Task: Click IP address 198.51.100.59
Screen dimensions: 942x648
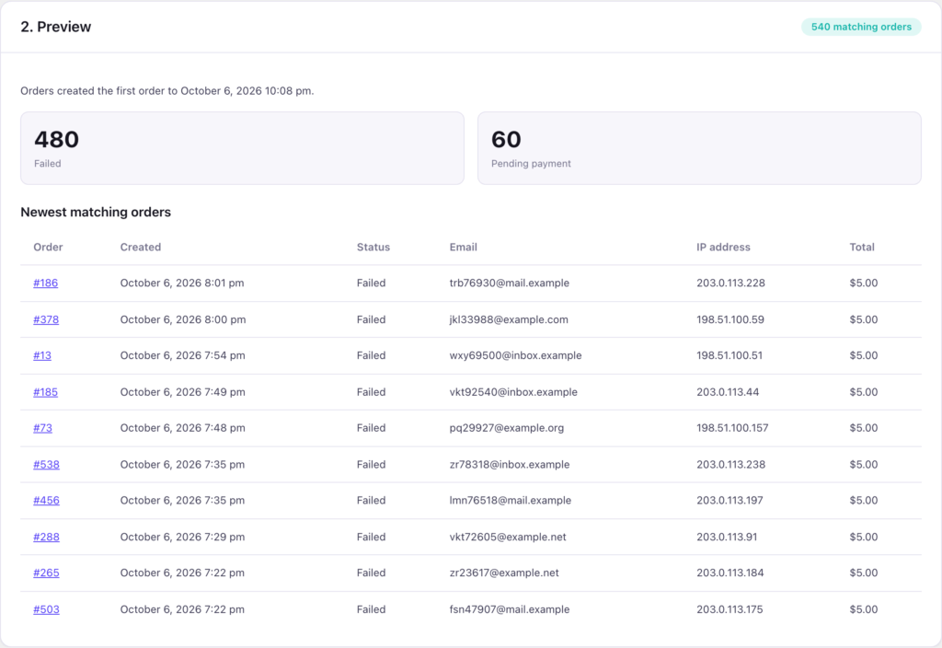Action: (x=730, y=319)
